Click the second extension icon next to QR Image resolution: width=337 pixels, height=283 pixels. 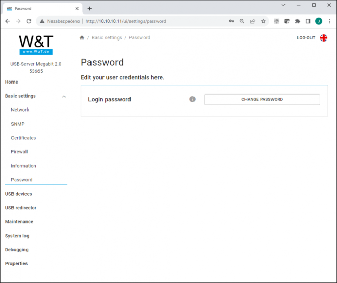point(287,21)
